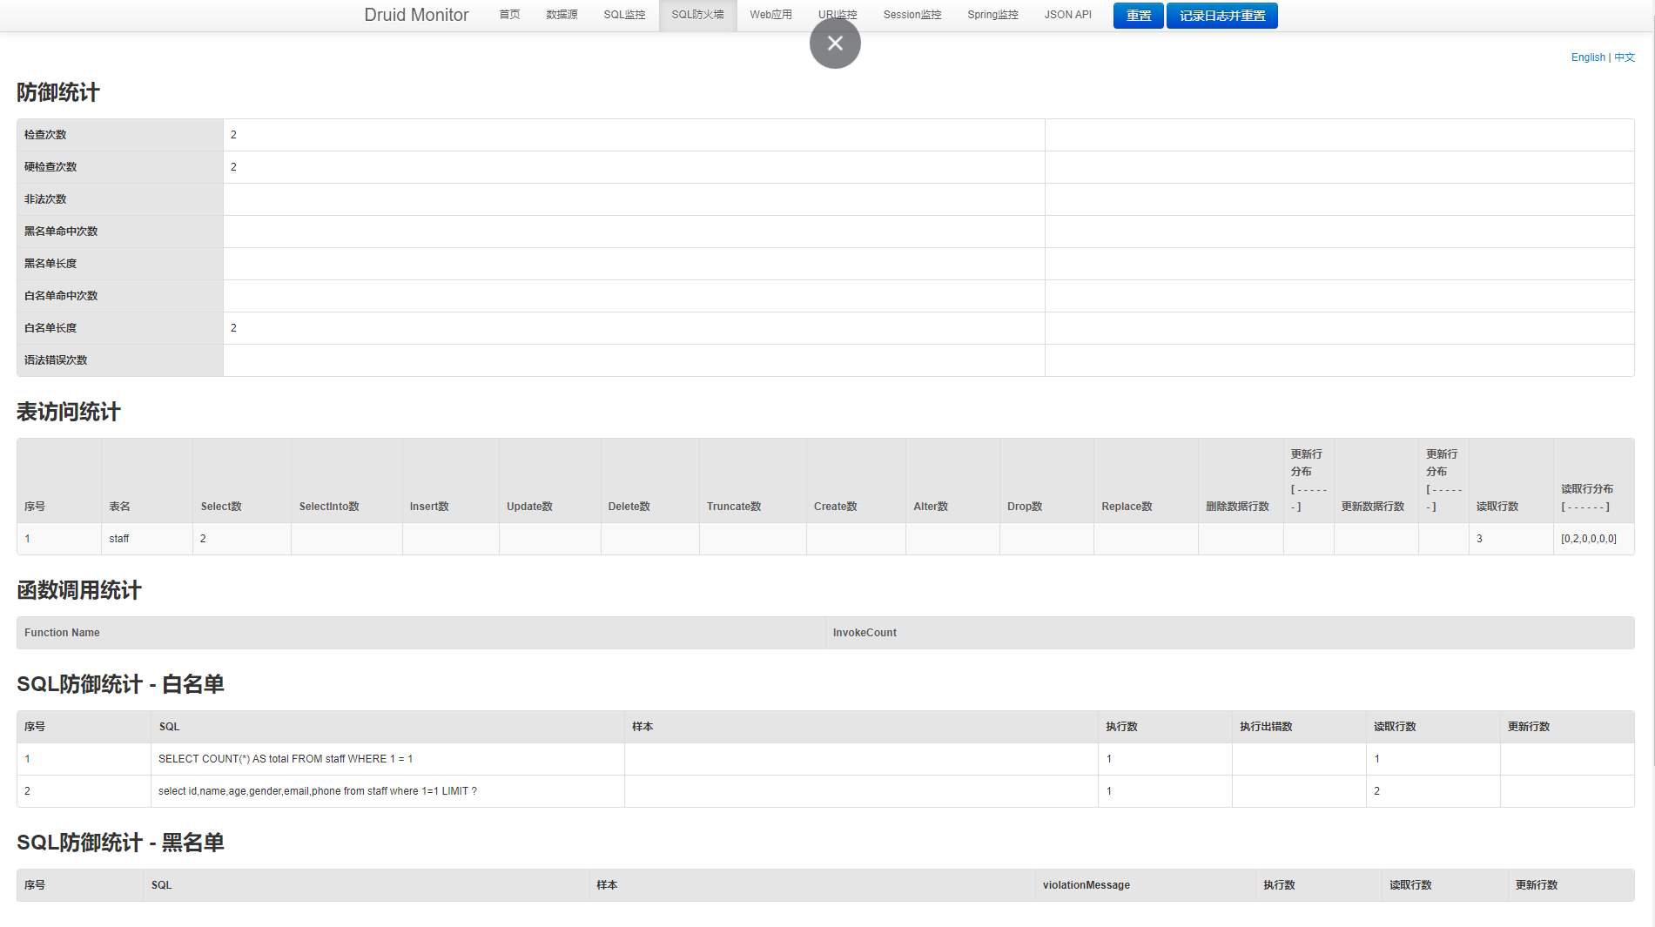Click the InvokeCount column header
The height and width of the screenshot is (927, 1655).
point(865,633)
